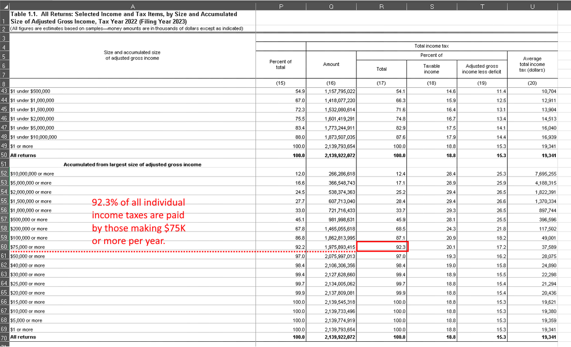This screenshot has width=571, height=347.
Task: Click the average tax cell 1,370,334
Action: (533, 201)
